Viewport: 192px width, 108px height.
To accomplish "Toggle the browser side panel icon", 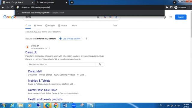I will point(171,7).
